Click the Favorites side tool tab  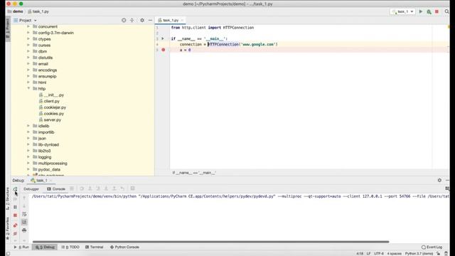pos(8,229)
